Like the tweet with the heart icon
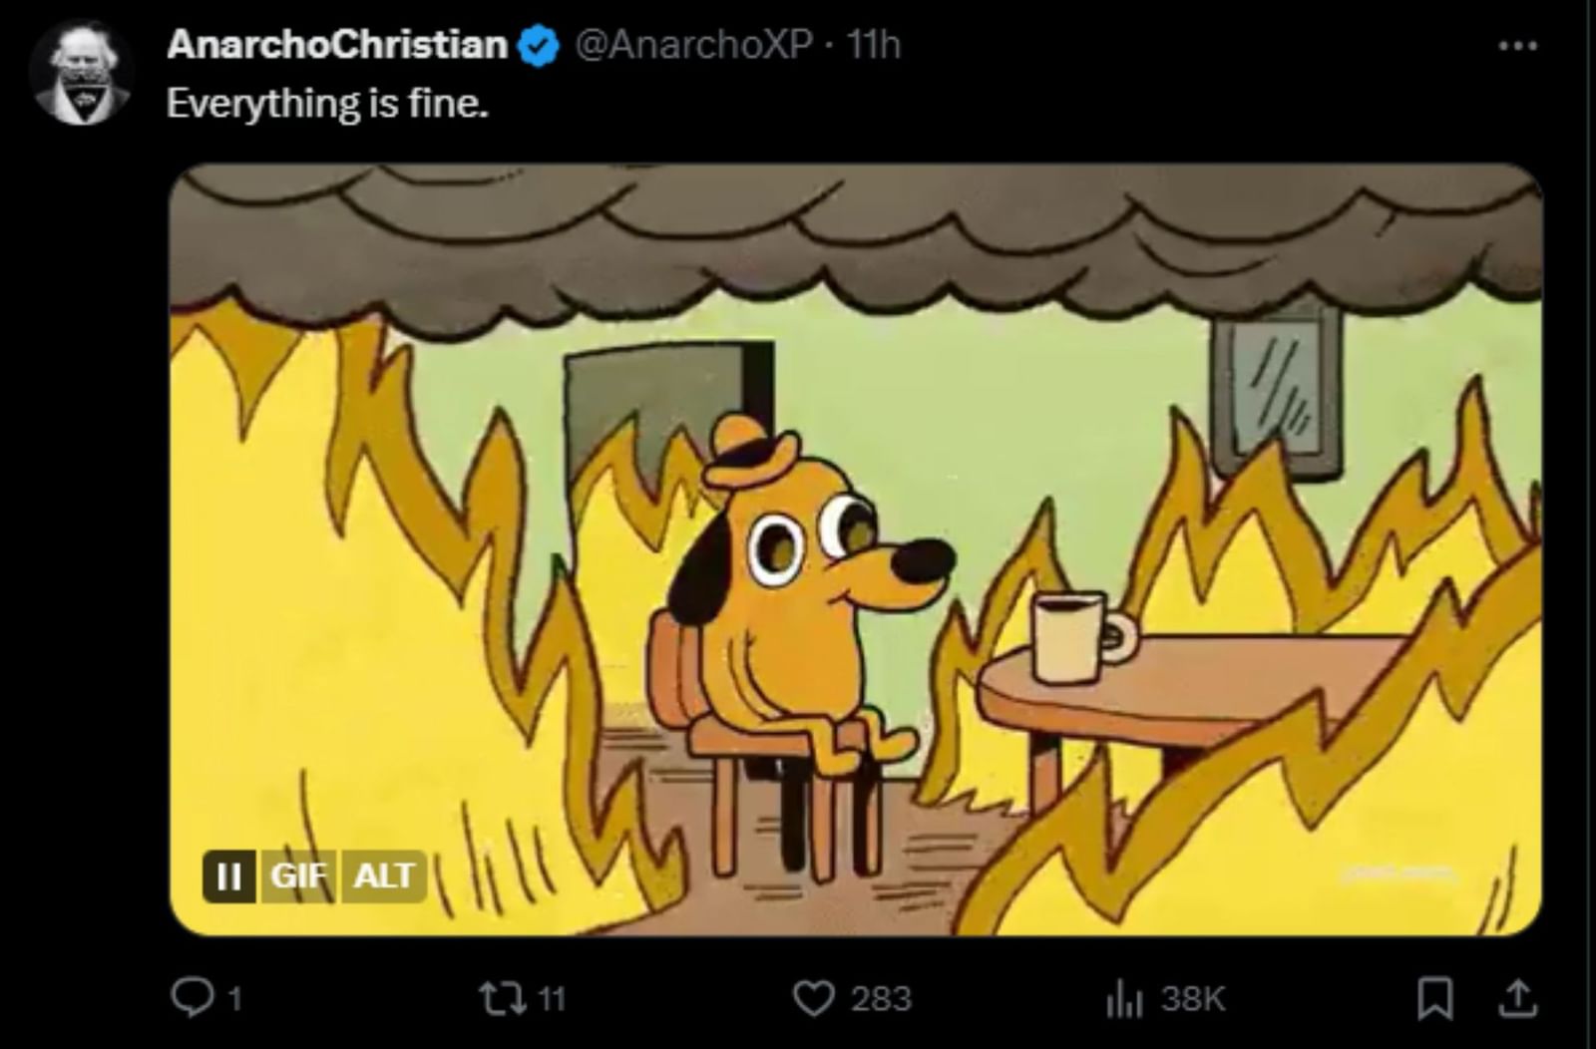Image resolution: width=1596 pixels, height=1049 pixels. 813,997
